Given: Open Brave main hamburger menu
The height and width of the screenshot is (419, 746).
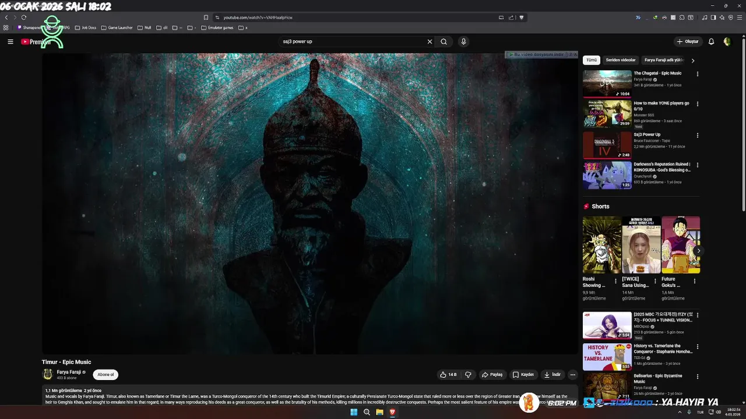Looking at the screenshot, I should pyautogui.click(x=739, y=17).
